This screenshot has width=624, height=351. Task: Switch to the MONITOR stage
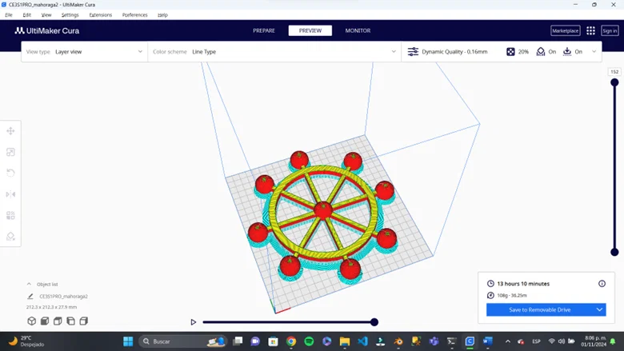[358, 30]
